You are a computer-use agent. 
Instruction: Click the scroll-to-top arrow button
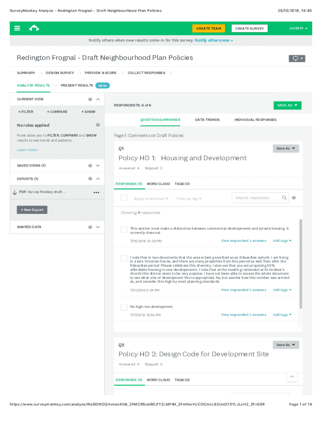tap(292, 377)
